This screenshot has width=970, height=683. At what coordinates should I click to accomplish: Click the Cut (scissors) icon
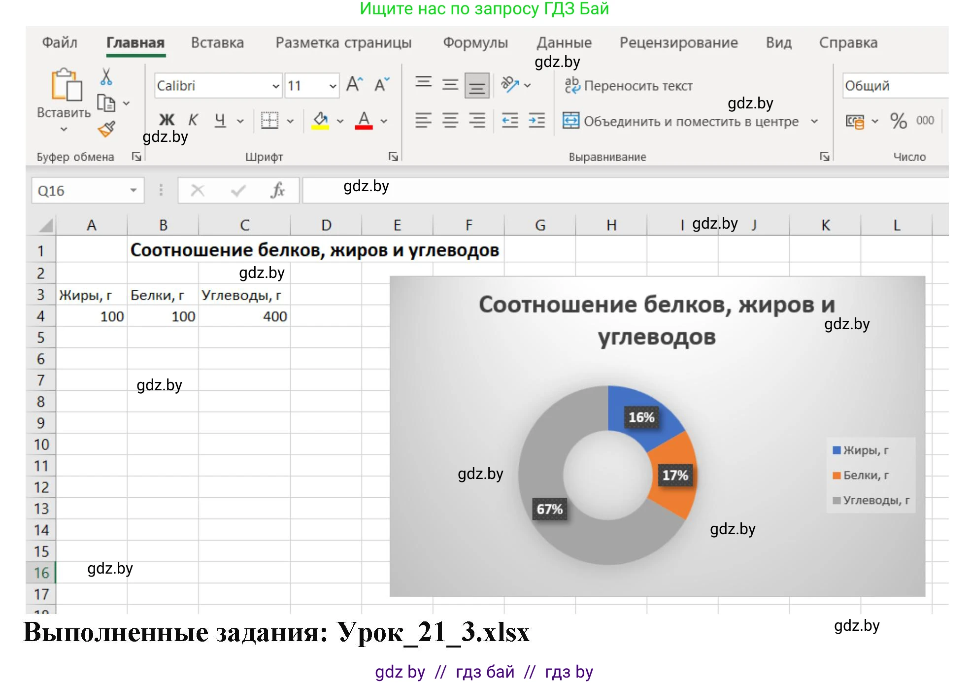coord(106,79)
